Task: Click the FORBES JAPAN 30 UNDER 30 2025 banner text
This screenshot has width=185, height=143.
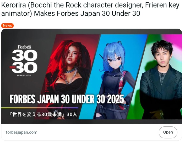Action: pos(67,99)
